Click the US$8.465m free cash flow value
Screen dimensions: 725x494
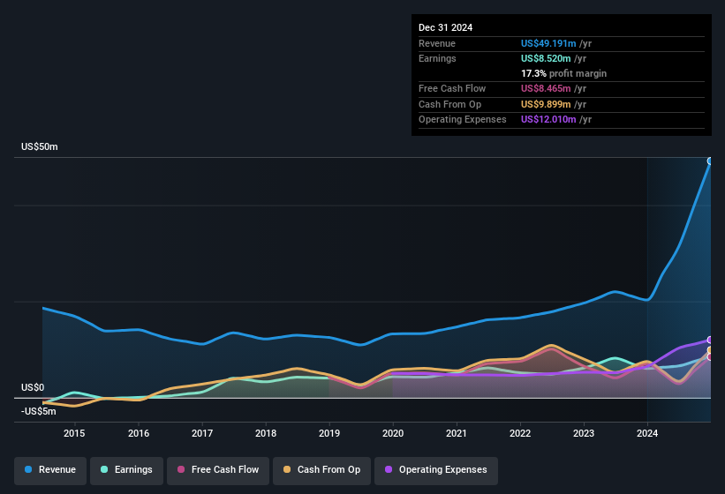[546, 88]
